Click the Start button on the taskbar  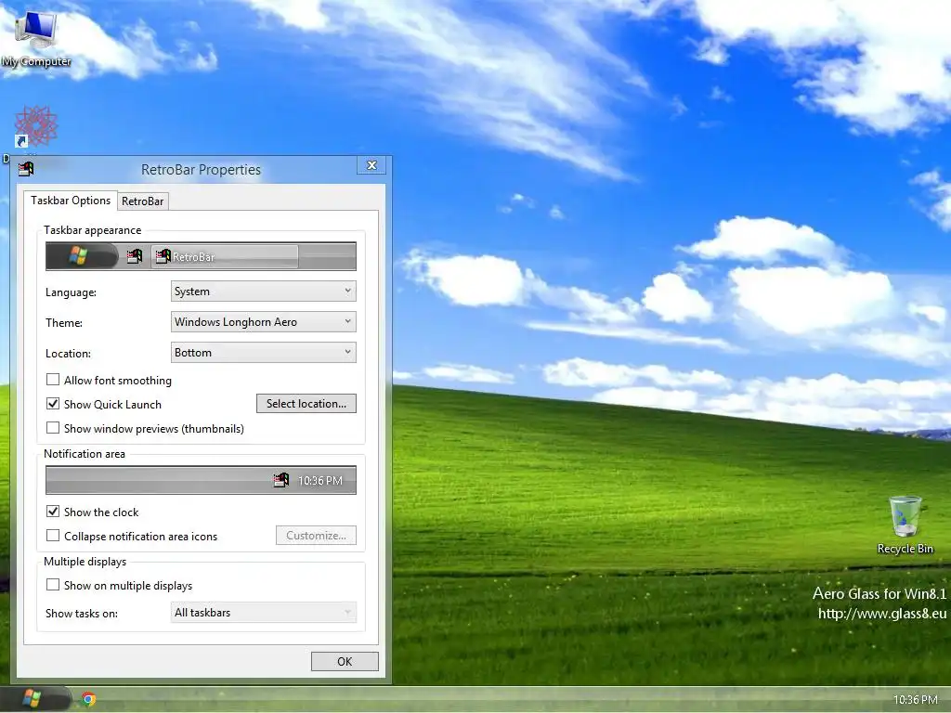point(34,699)
